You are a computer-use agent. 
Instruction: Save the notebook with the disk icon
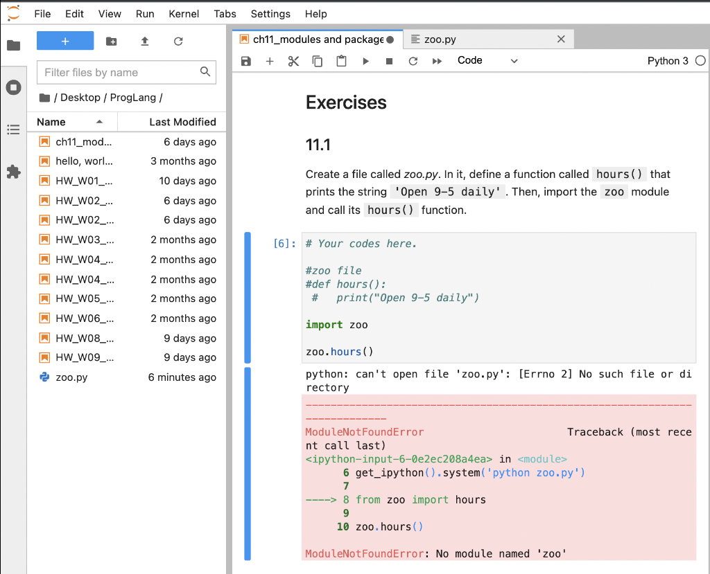[x=245, y=61]
